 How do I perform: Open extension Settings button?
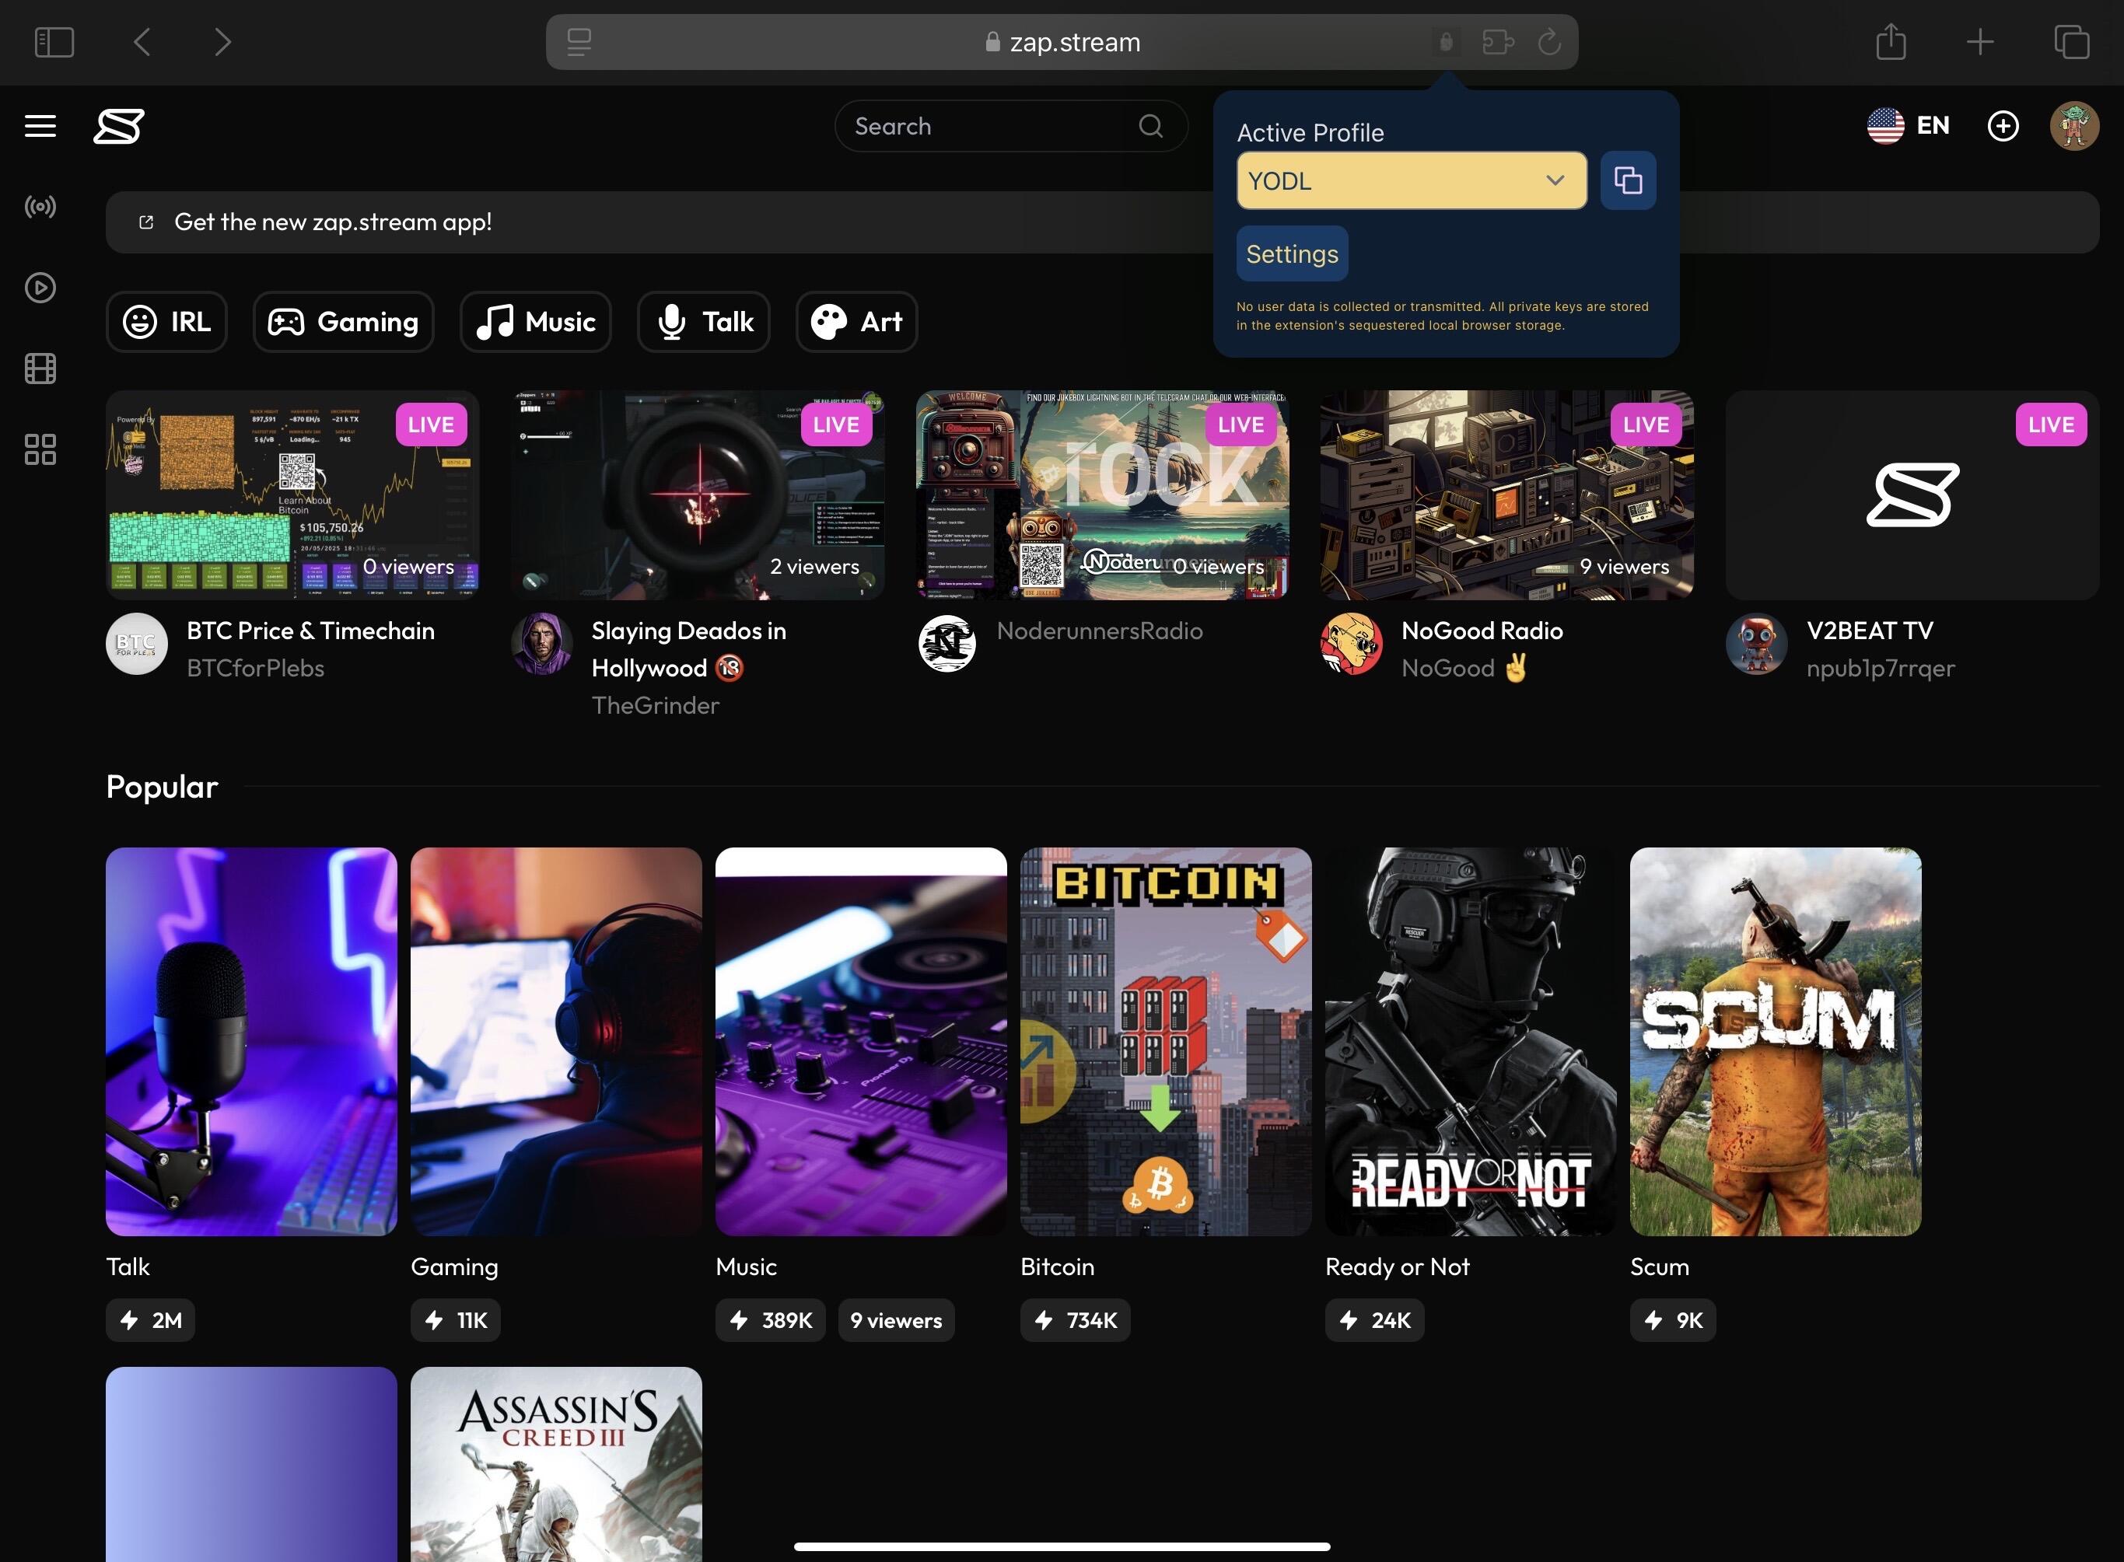pyautogui.click(x=1292, y=253)
